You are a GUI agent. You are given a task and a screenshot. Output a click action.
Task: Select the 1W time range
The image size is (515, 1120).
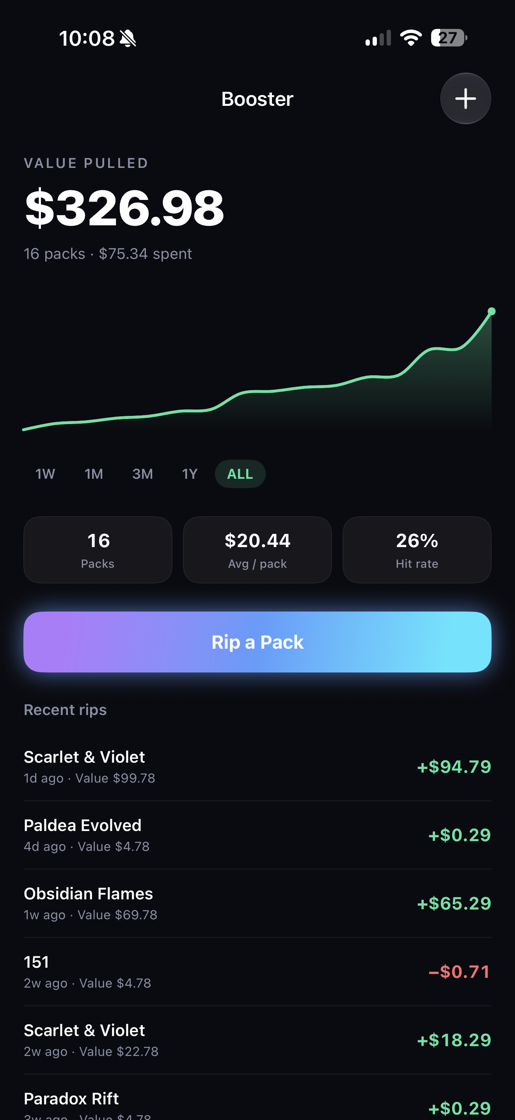(x=45, y=474)
